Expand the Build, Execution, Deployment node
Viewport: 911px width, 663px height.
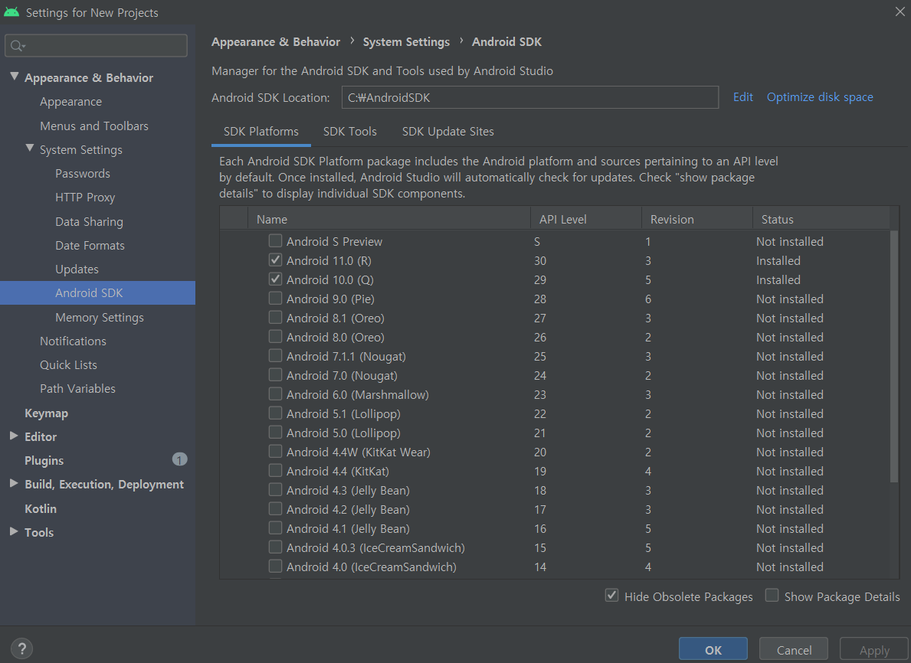[x=14, y=484]
